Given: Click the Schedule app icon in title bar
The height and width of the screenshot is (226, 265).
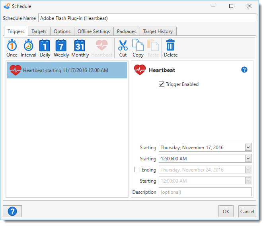Looking at the screenshot, I should (x=7, y=6).
